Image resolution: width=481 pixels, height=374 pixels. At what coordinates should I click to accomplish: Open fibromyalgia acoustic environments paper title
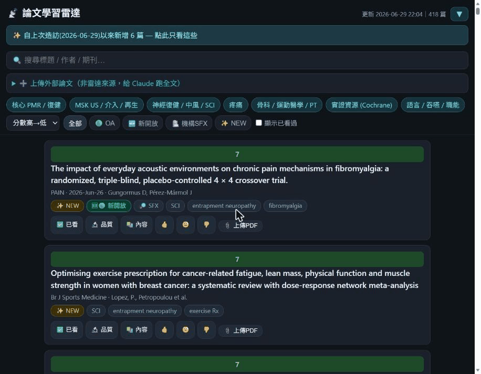pyautogui.click(x=219, y=174)
